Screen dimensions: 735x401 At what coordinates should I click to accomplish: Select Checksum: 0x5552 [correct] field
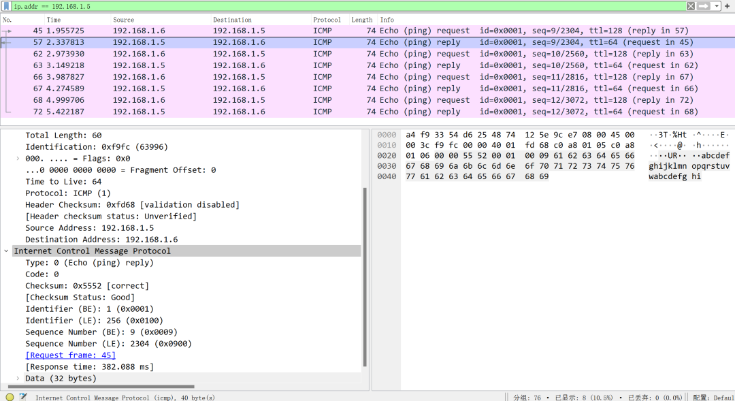(87, 286)
